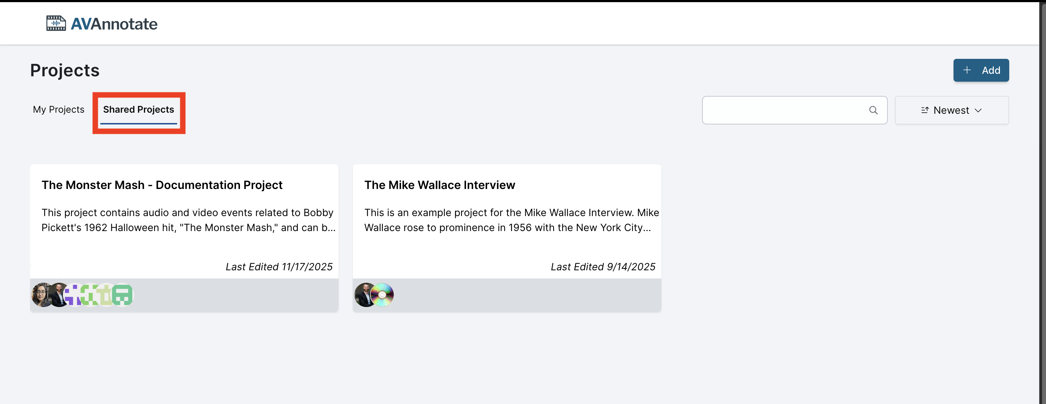This screenshot has width=1046, height=404.
Task: Expand the chevron arrow next to Newest
Action: point(978,110)
